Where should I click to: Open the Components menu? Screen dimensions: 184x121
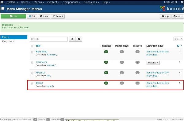[x=71, y=2]
